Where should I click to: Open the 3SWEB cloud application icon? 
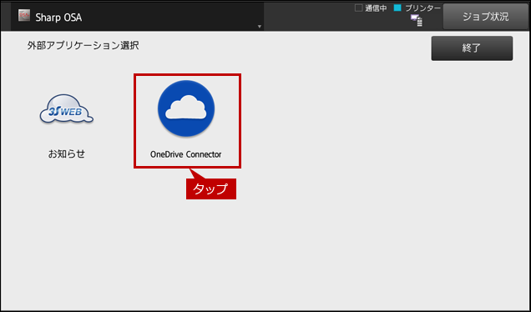click(x=67, y=109)
